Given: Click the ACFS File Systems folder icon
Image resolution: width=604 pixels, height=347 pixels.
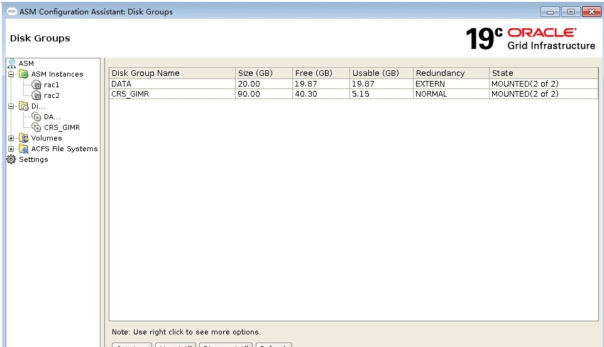Looking at the screenshot, I should coord(24,149).
